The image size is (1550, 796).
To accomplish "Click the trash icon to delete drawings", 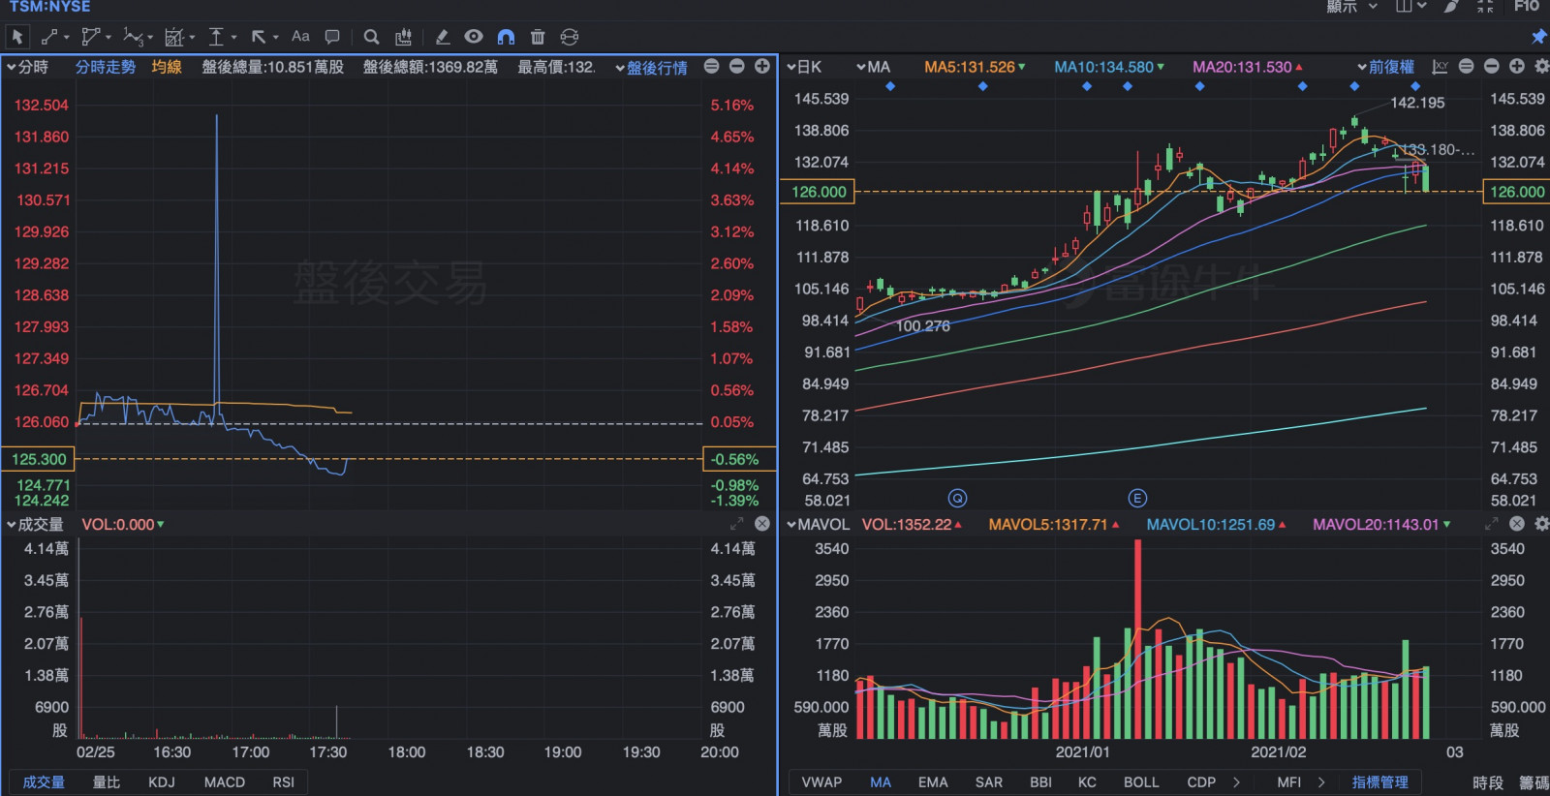I will click(538, 37).
